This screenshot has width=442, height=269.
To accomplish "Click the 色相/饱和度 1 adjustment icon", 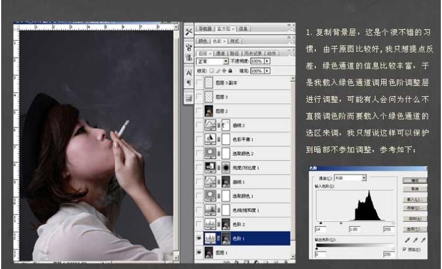I will pyautogui.click(x=210, y=210).
